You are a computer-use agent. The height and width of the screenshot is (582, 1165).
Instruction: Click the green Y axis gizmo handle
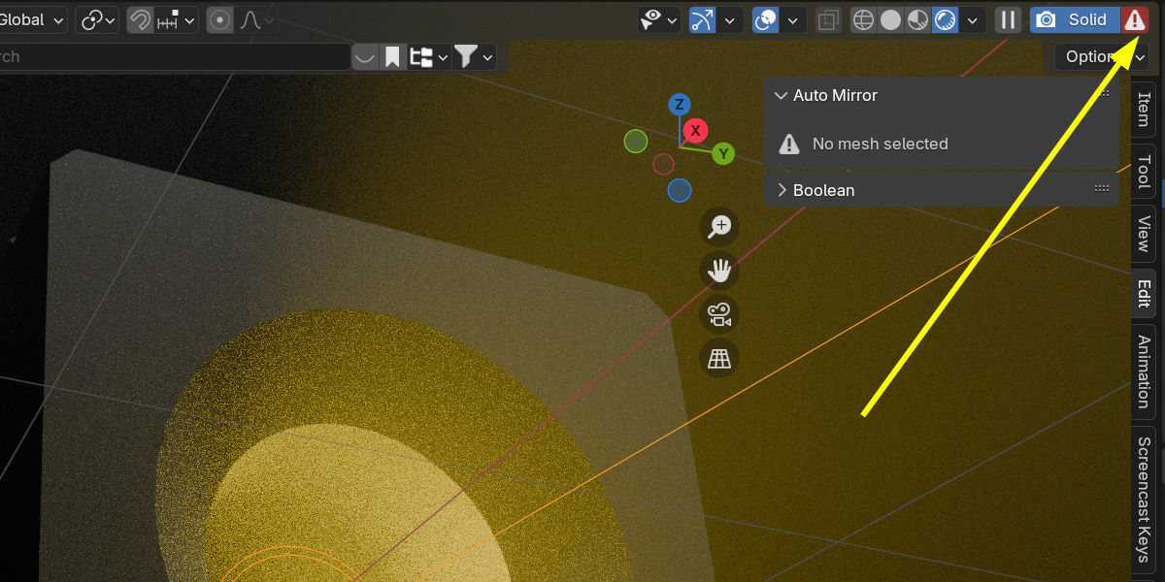[723, 153]
